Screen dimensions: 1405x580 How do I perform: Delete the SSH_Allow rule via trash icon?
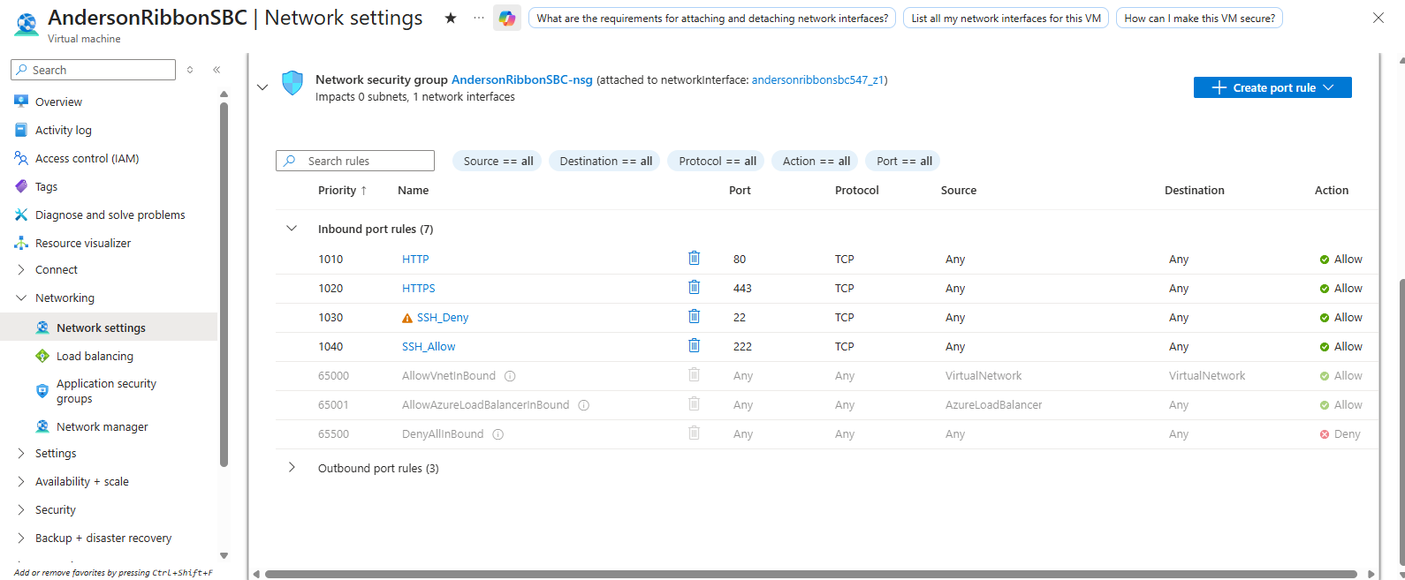[695, 345]
